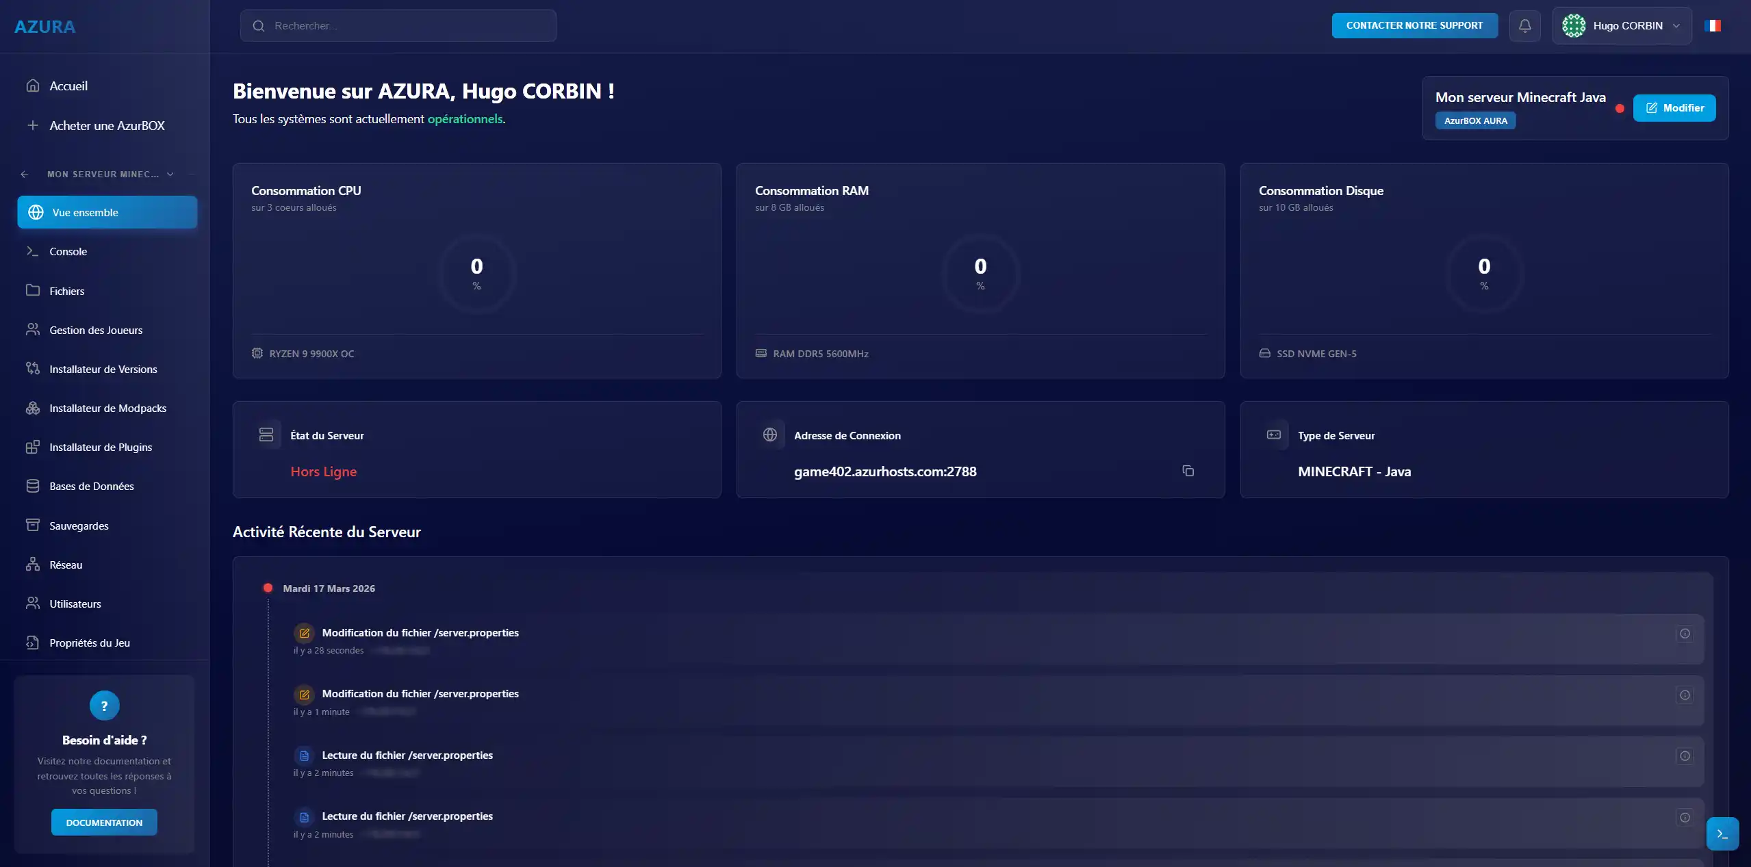Screen dimensions: 1751x867
Task: Navigate to Sauvegardes section
Action: 79,526
